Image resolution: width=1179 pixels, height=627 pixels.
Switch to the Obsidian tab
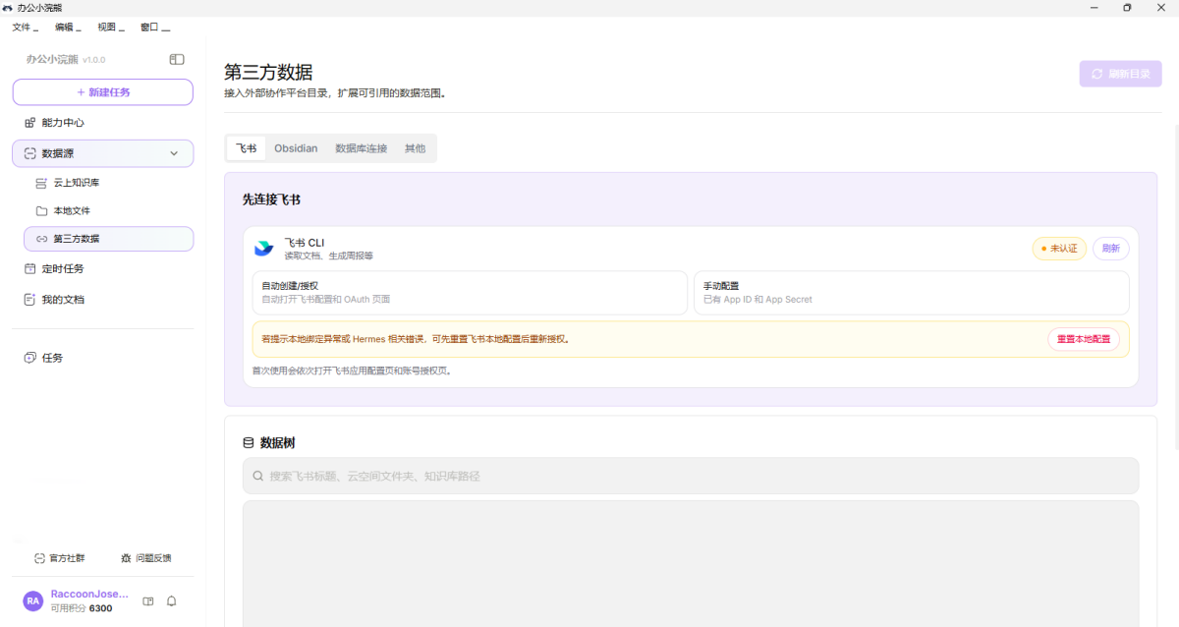point(296,148)
